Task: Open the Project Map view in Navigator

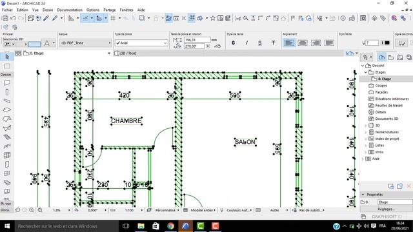Action: click(x=381, y=57)
